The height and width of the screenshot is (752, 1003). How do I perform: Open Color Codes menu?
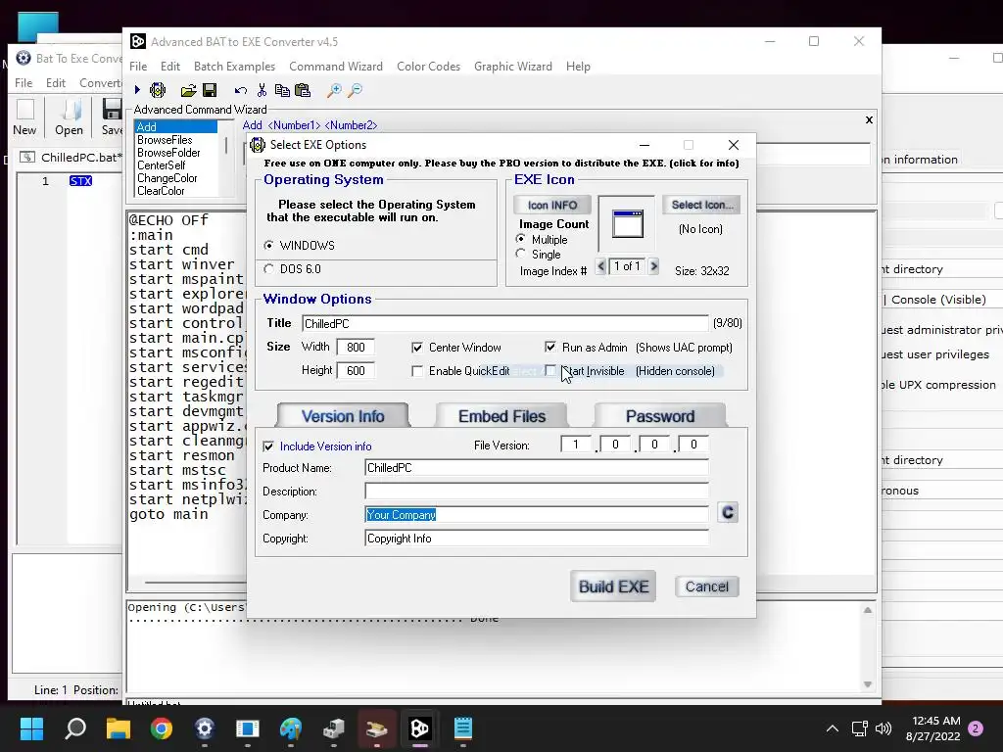pyautogui.click(x=429, y=67)
